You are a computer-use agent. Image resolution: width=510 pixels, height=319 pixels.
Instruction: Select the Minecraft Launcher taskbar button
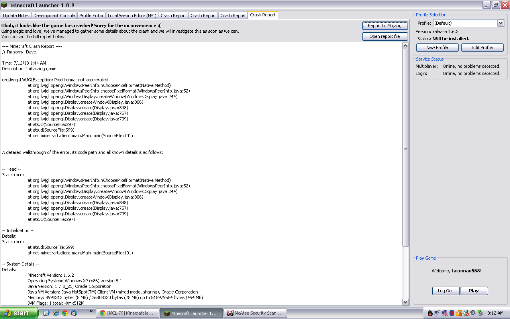(191, 313)
